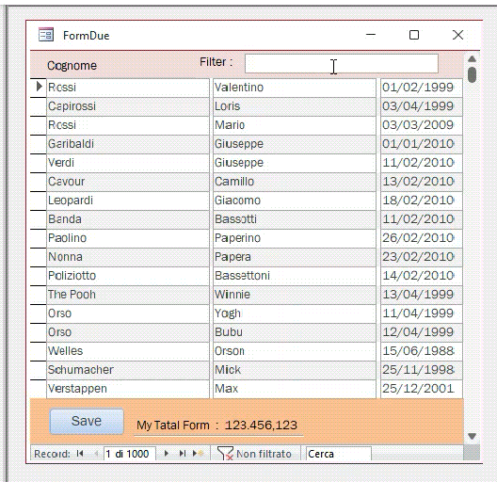
Task: Maximize the FormDue window
Action: point(414,35)
